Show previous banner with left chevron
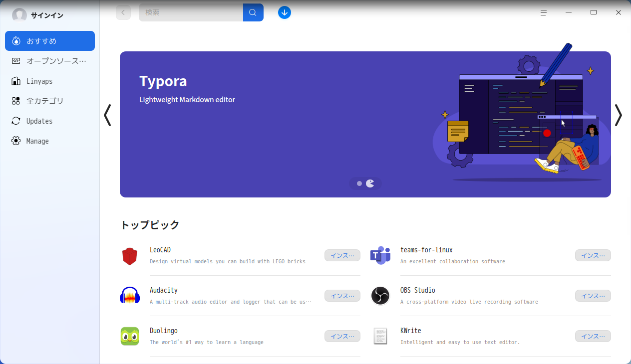 tap(107, 115)
